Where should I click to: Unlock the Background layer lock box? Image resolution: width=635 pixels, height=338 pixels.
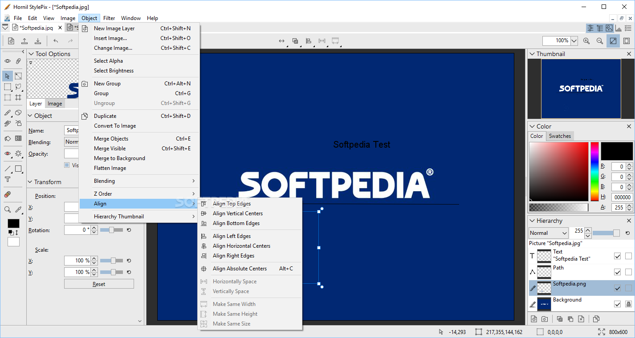[x=628, y=304]
